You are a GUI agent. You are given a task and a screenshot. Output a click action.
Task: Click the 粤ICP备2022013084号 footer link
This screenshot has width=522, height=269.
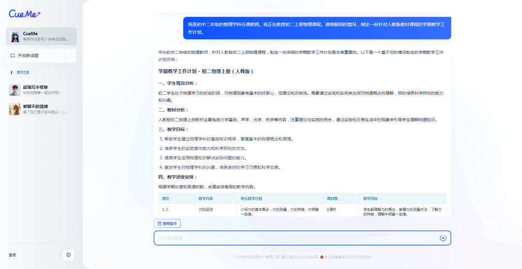click(299, 257)
